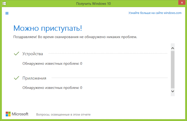Click the Поздравляем scan result message

(75, 37)
